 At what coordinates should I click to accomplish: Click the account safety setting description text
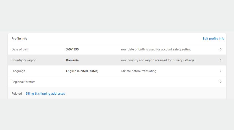point(156,49)
